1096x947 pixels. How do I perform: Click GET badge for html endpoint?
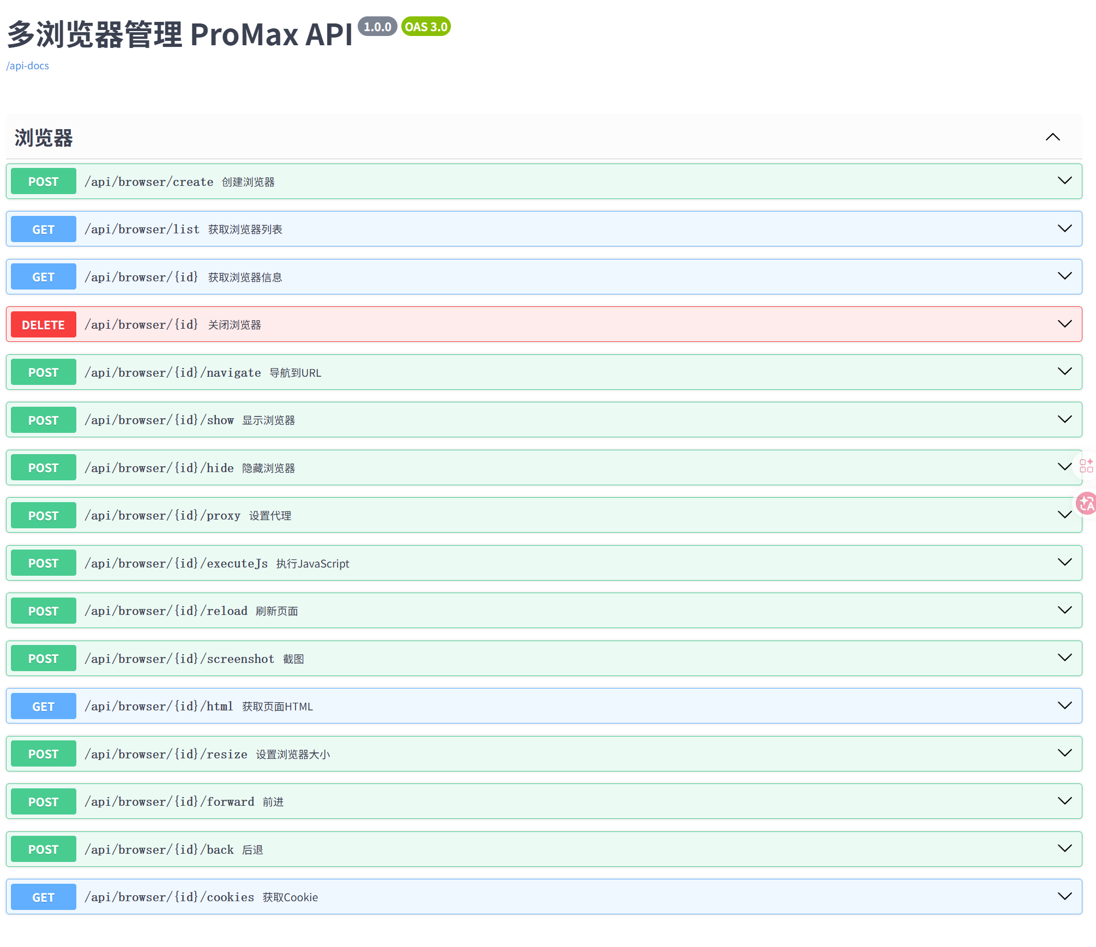click(x=43, y=707)
